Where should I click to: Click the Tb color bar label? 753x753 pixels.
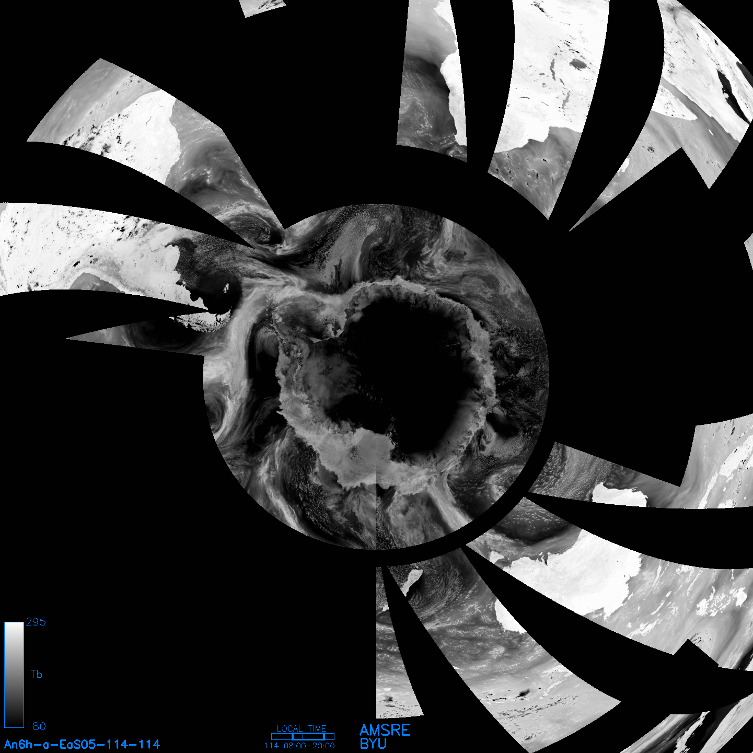36,674
